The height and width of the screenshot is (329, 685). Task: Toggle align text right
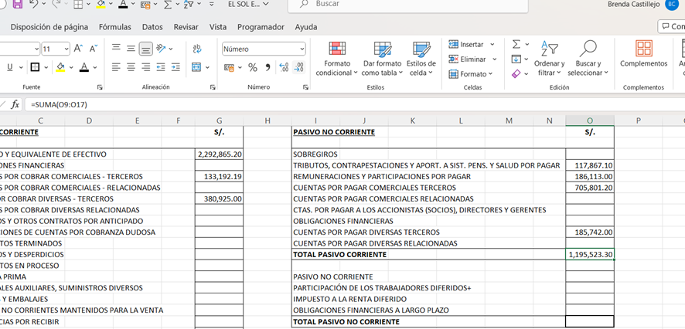pos(146,67)
